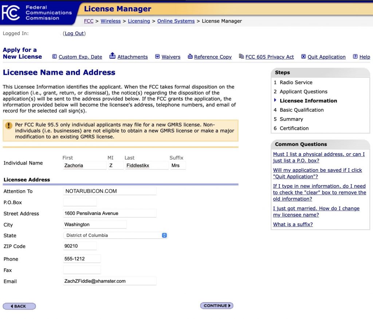Click the First name field with Zachoria
Viewport: 373px width, 319px height.
(x=85, y=165)
